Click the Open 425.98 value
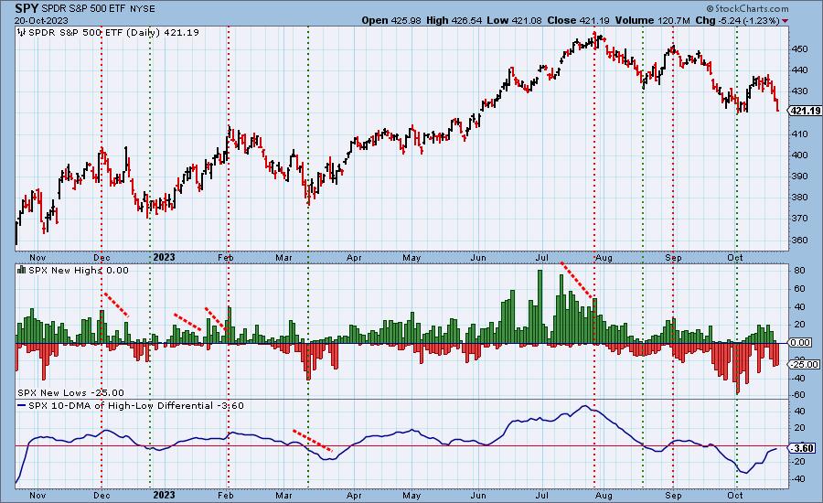823x503 pixels. pyautogui.click(x=391, y=20)
